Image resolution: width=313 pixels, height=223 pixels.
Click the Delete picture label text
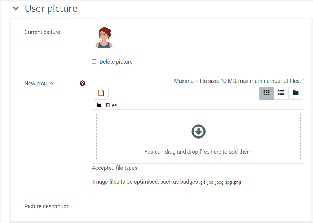click(116, 62)
